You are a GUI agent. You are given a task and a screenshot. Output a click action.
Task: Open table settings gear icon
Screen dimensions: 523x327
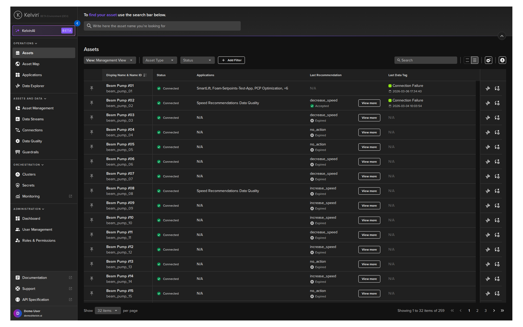tap(488, 60)
